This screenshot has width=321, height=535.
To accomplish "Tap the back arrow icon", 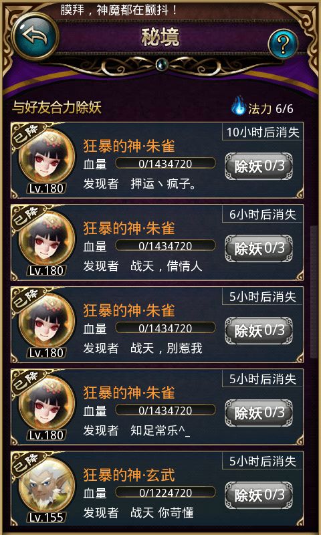I will [x=35, y=36].
